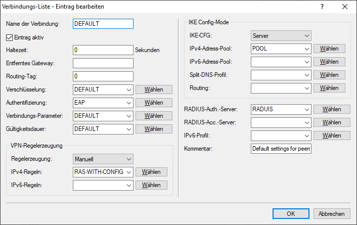Toggle the 'Eintrag aktiv' checkbox
The width and height of the screenshot is (357, 225).
pyautogui.click(x=10, y=37)
